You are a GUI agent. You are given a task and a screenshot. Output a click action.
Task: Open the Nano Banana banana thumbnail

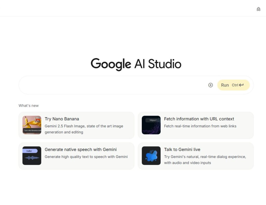(x=32, y=125)
